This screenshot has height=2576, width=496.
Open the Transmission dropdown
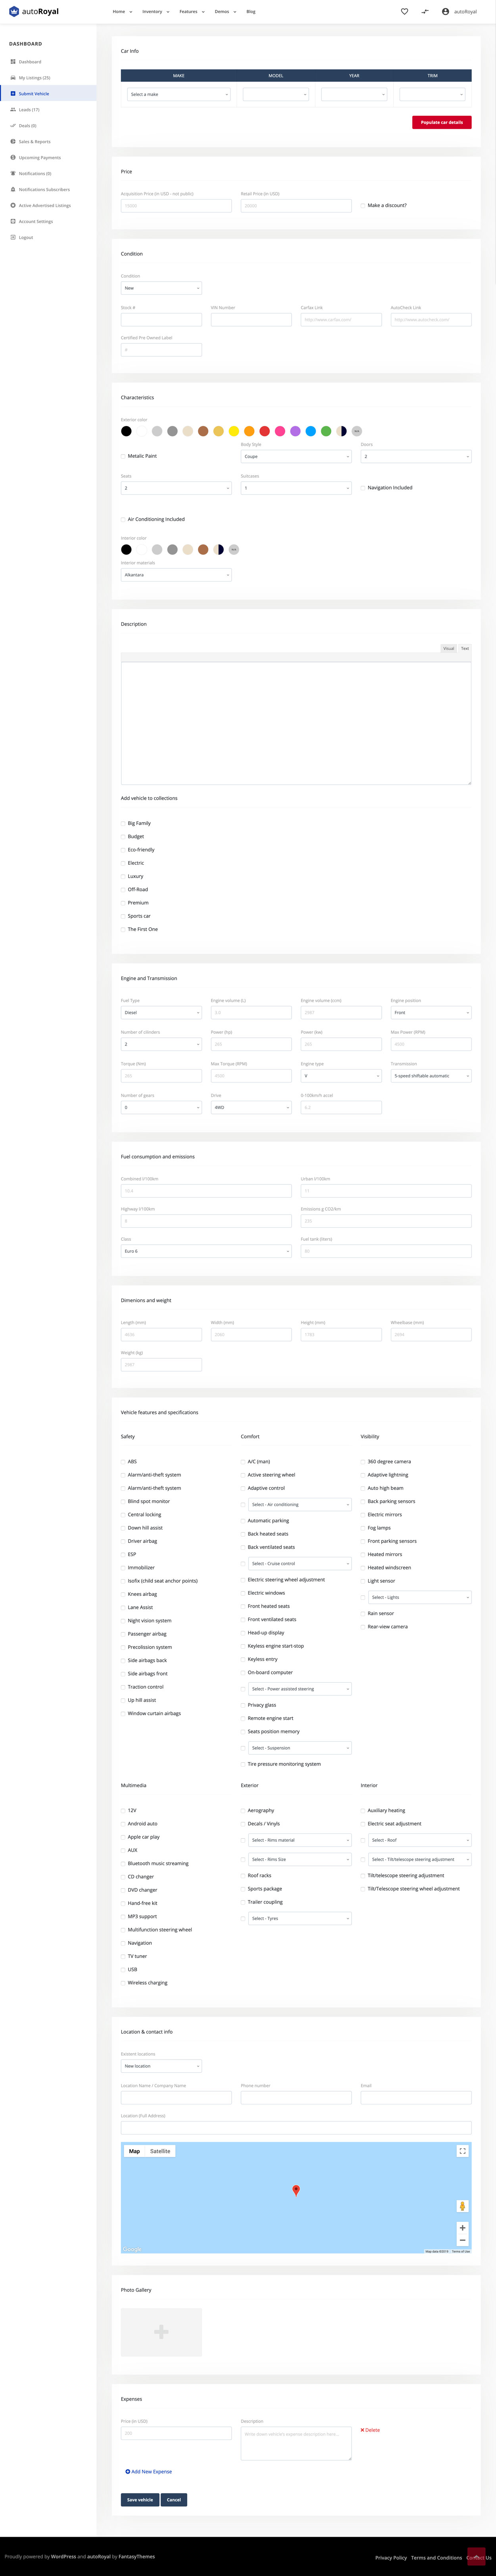tap(431, 1076)
